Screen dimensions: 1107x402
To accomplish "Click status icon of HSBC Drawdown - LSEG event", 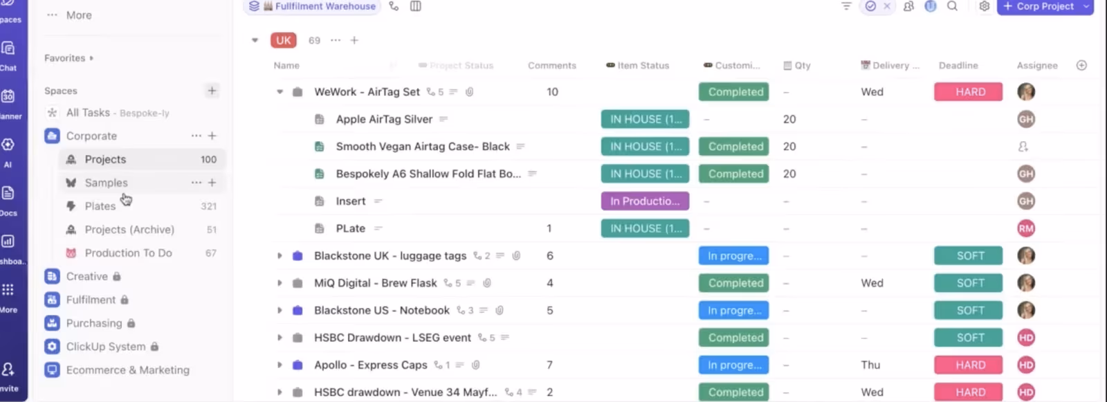I will pos(298,338).
